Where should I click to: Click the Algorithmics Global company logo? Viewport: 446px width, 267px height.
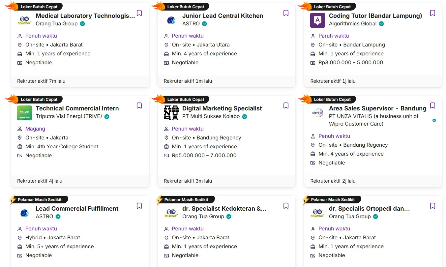tap(317, 20)
